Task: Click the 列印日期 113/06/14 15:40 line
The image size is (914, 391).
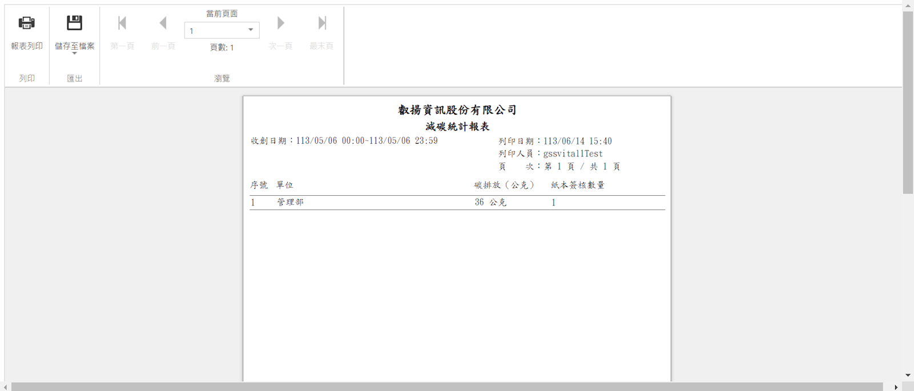Action: tap(555, 141)
